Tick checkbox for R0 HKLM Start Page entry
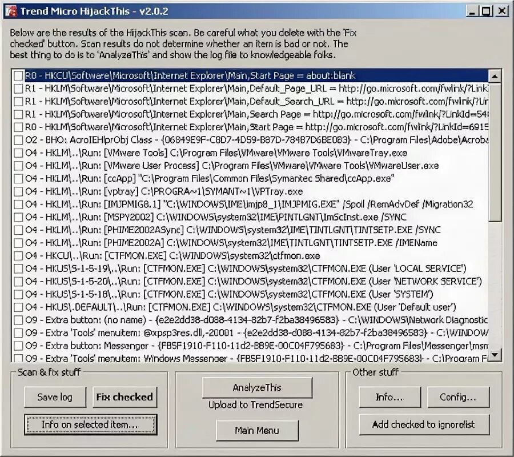Viewport: 514px width, 457px height. [x=18, y=127]
